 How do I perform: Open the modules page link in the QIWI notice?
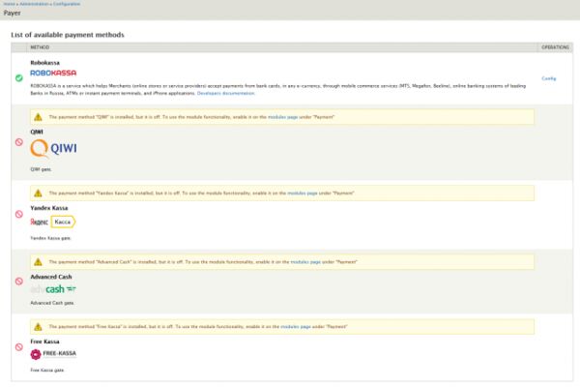point(282,117)
